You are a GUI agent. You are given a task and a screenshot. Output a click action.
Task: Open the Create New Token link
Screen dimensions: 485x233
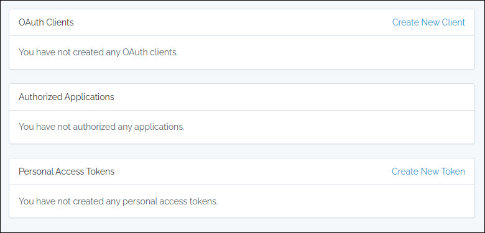coord(428,171)
